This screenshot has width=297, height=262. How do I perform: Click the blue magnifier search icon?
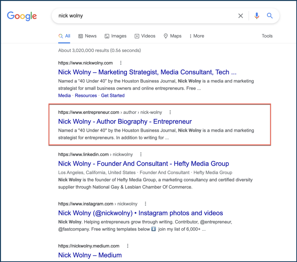(x=270, y=16)
